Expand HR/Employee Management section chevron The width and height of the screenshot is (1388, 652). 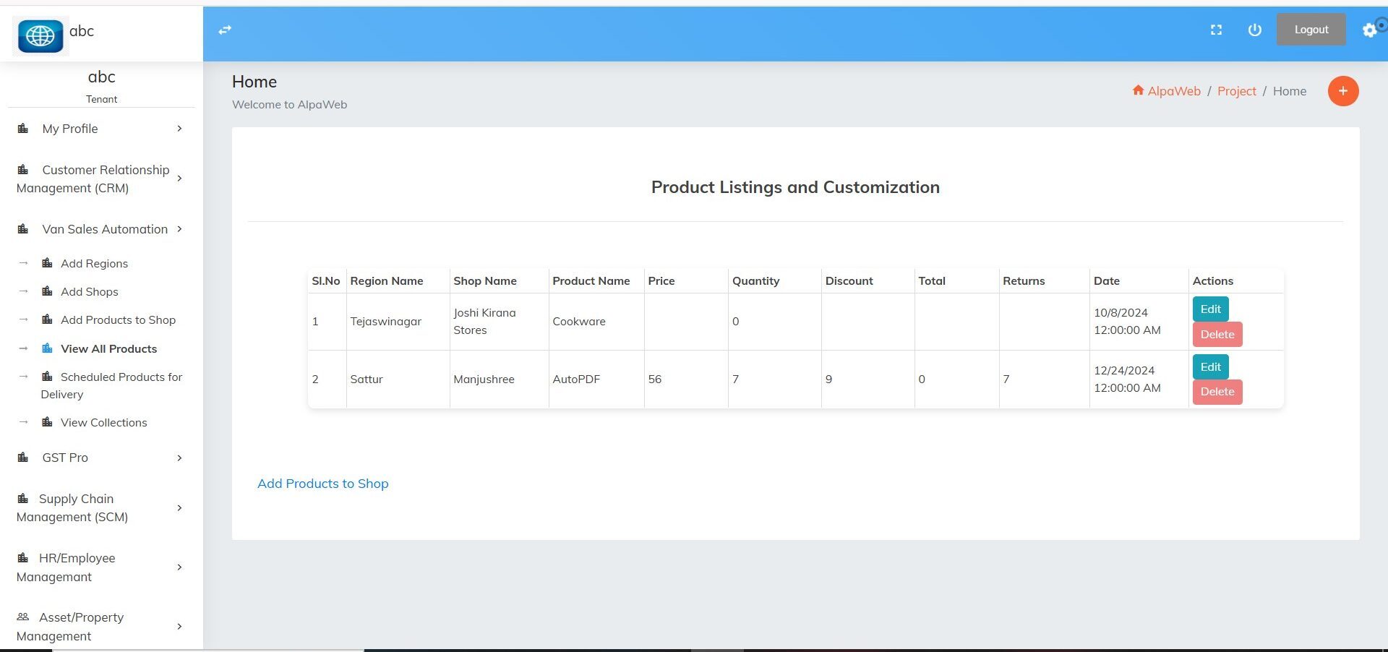(x=179, y=567)
